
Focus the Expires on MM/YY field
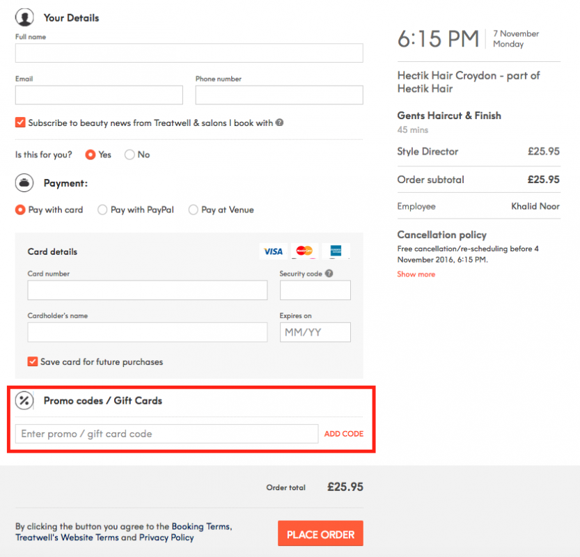(315, 332)
